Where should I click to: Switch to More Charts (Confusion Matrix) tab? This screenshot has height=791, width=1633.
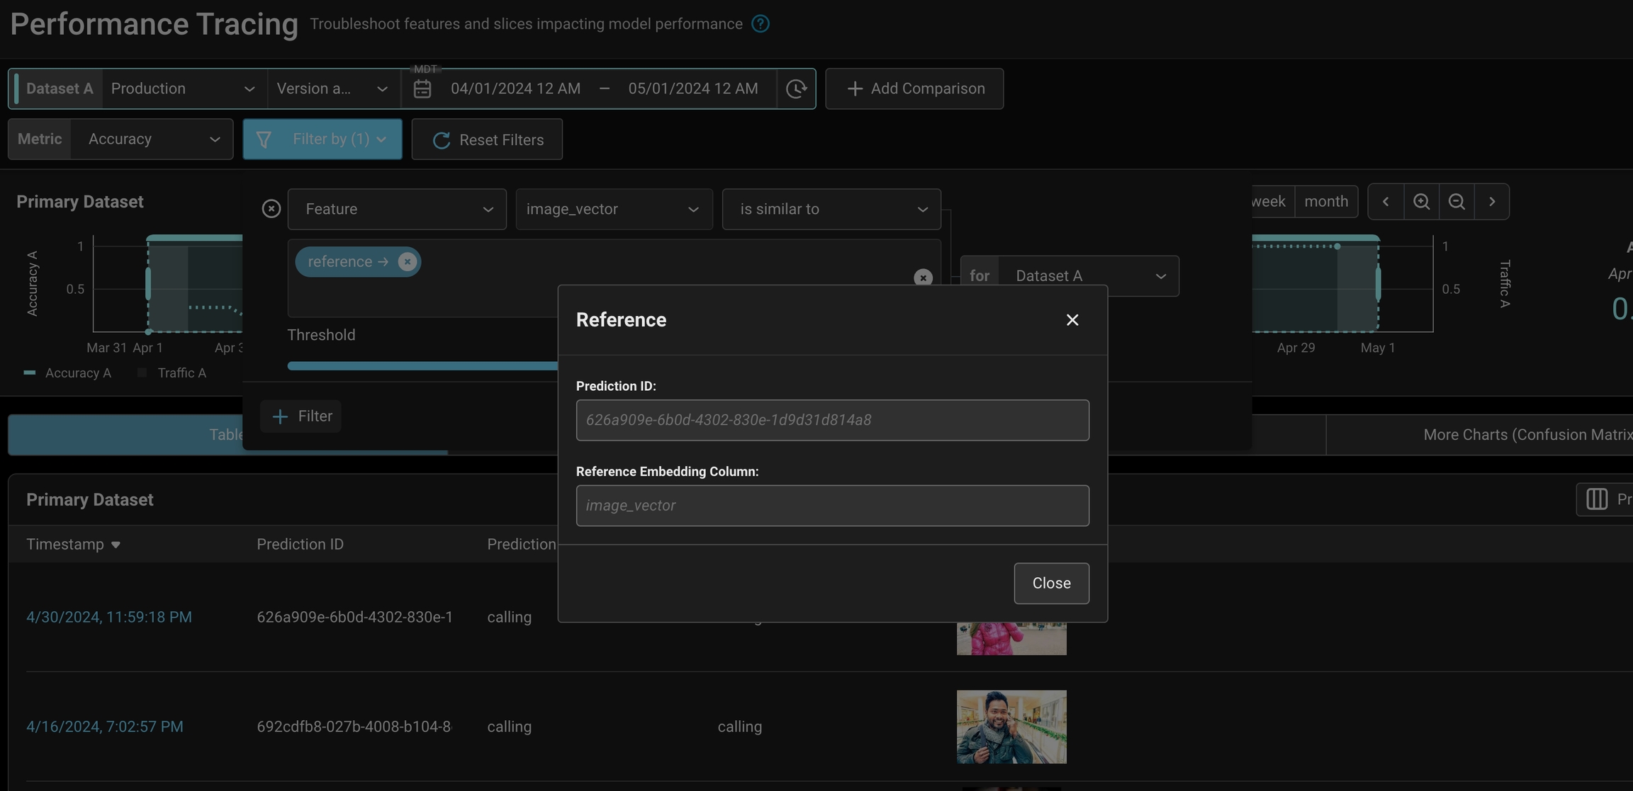click(x=1524, y=435)
